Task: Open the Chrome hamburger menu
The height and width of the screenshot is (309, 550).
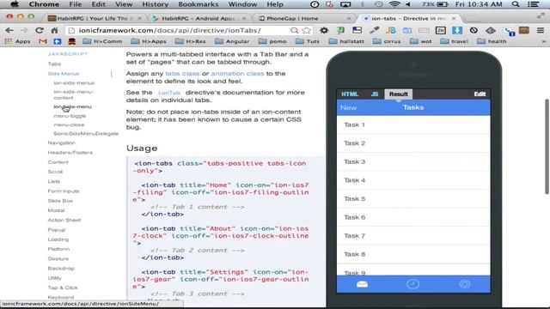Action: (x=541, y=31)
